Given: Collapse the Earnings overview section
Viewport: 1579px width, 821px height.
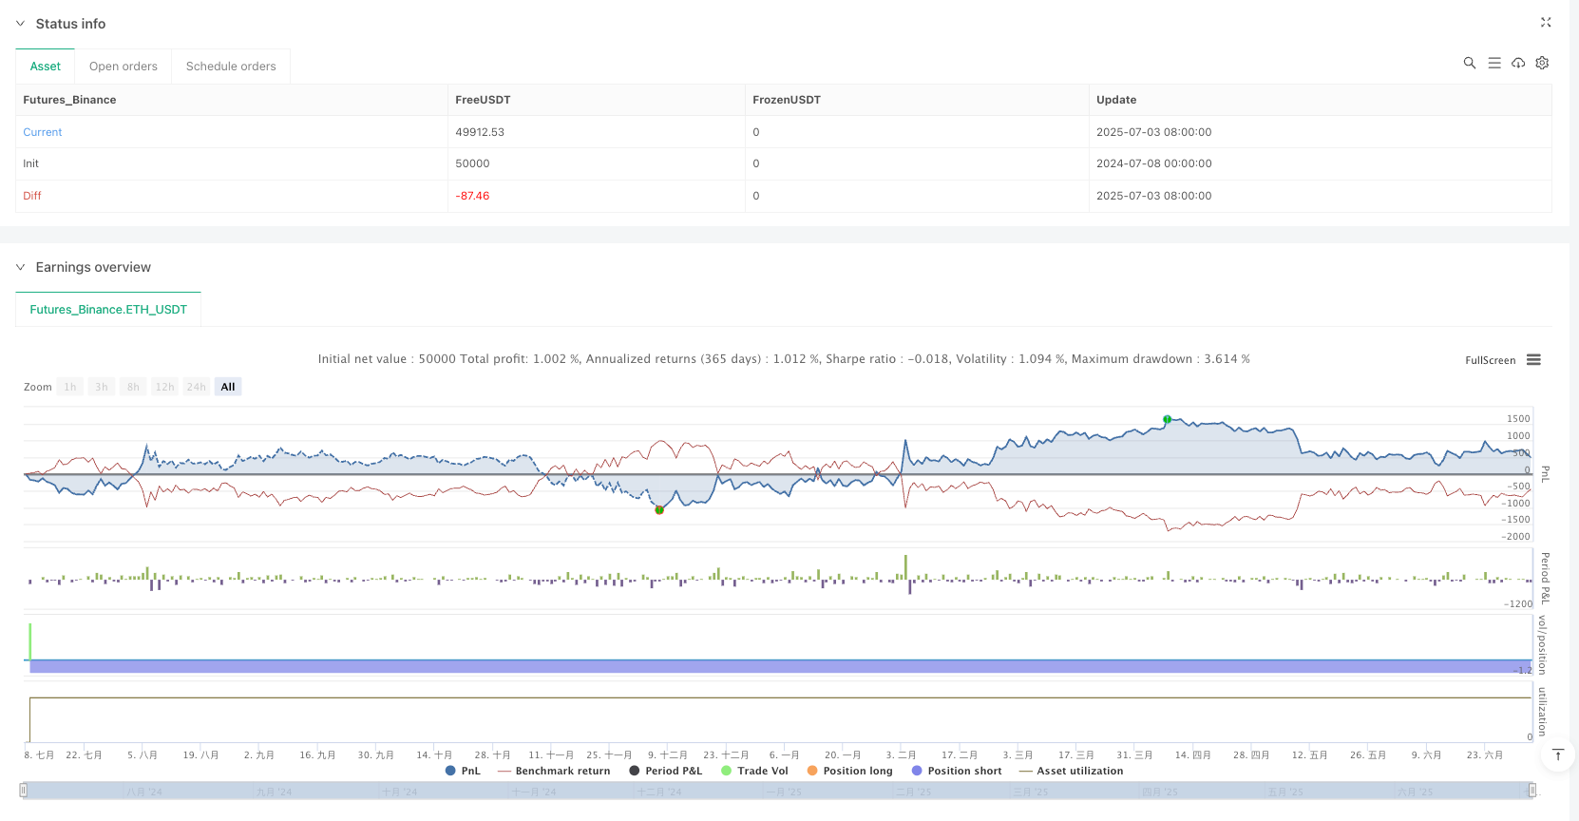Looking at the screenshot, I should tap(20, 267).
